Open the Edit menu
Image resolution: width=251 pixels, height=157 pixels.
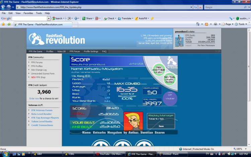tap(11, 13)
